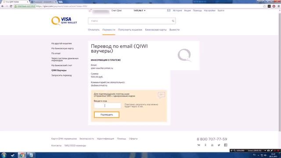The height and width of the screenshot is (158, 281).
Task: Open the YouTube social icon in the footer
Action: pos(212,145)
